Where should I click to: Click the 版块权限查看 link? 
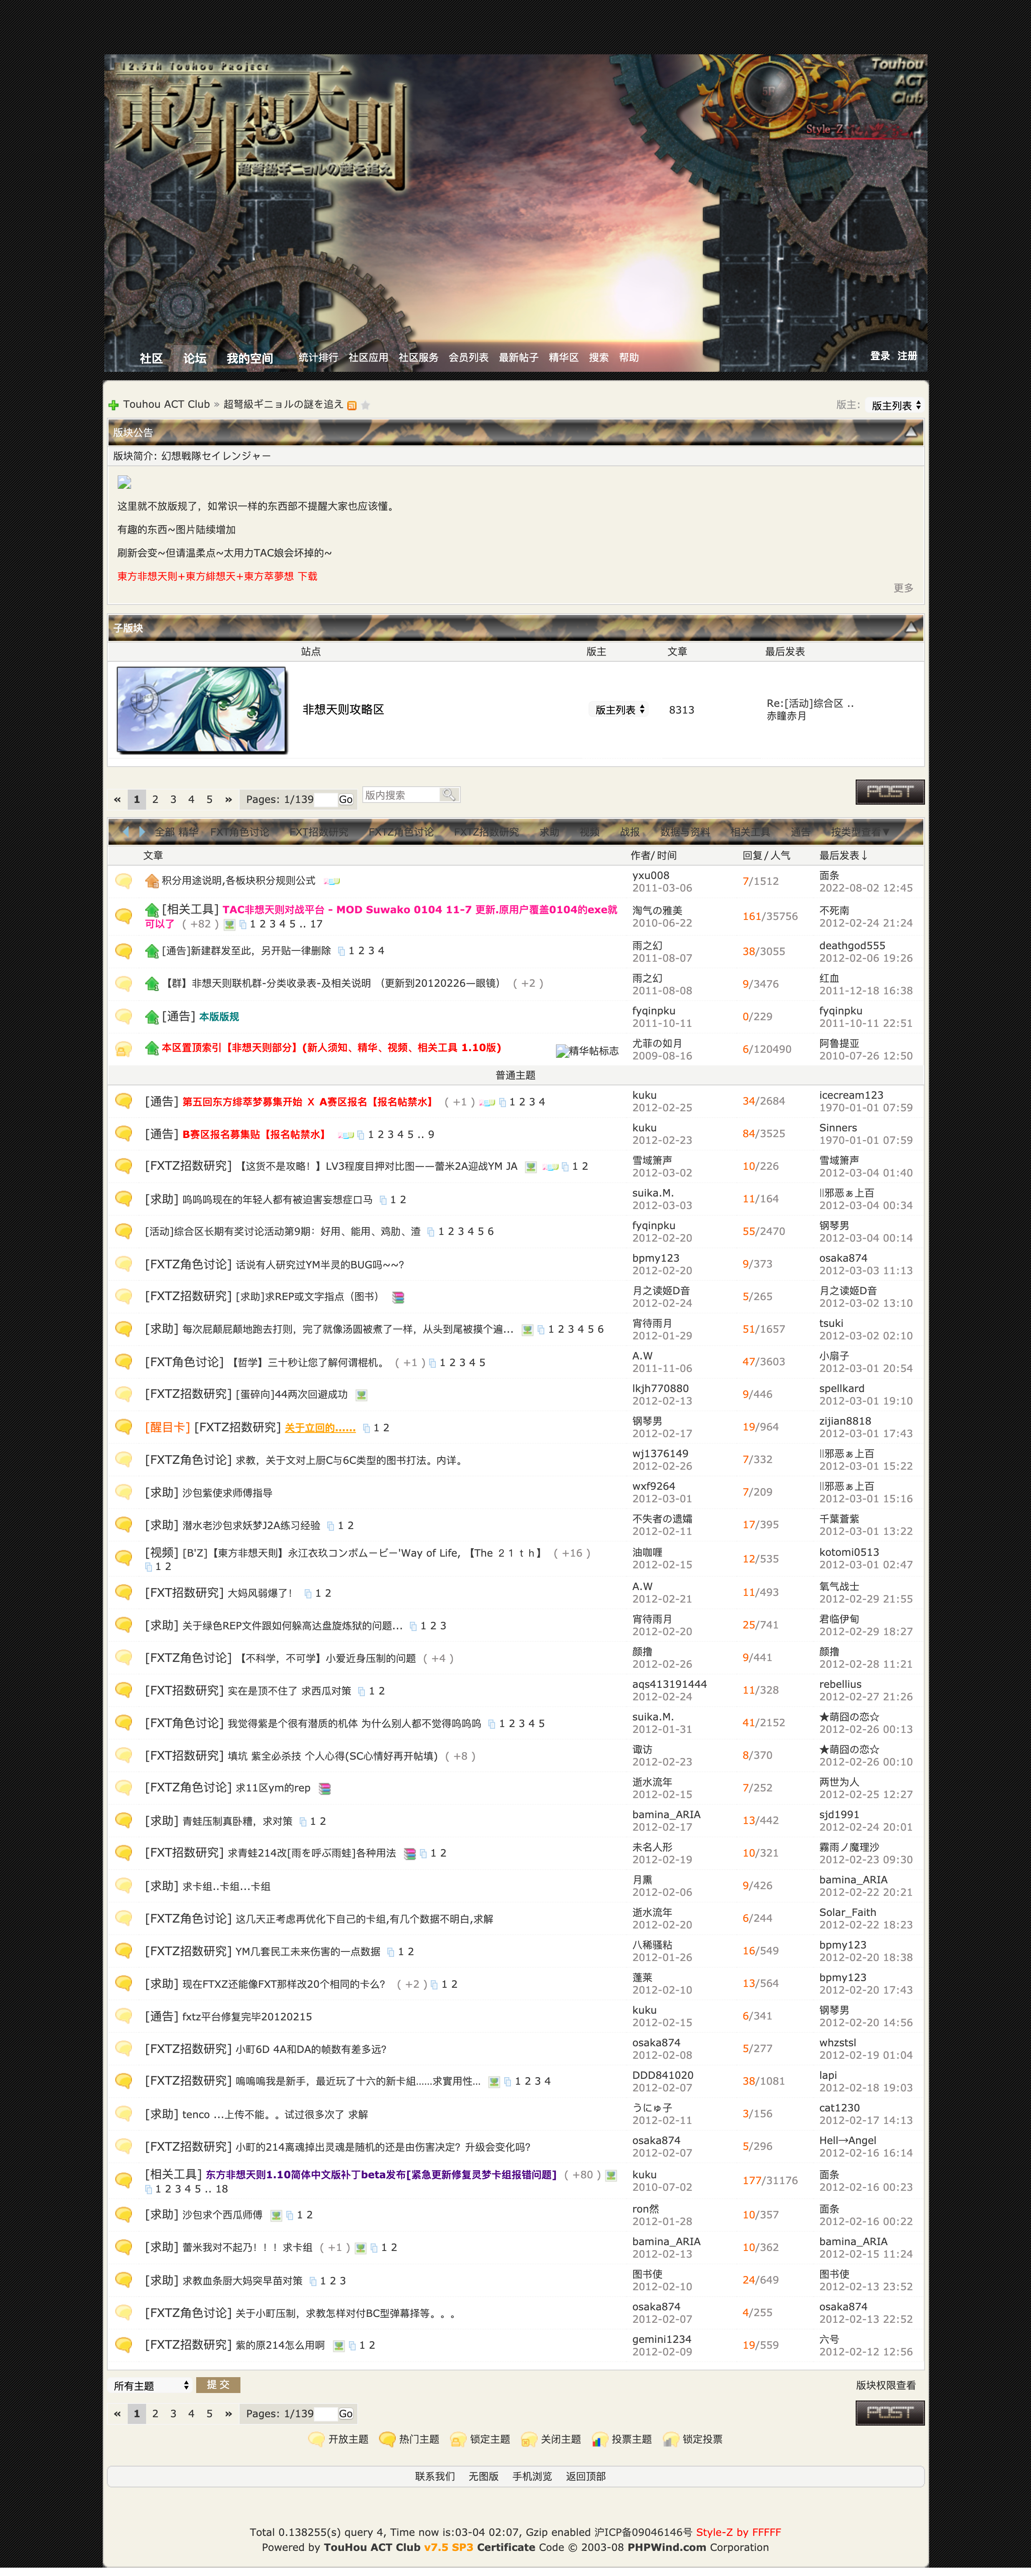(x=885, y=2385)
